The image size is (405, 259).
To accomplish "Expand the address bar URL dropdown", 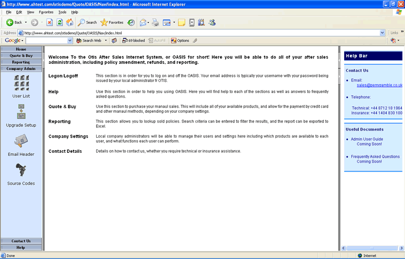I will [x=382, y=33].
